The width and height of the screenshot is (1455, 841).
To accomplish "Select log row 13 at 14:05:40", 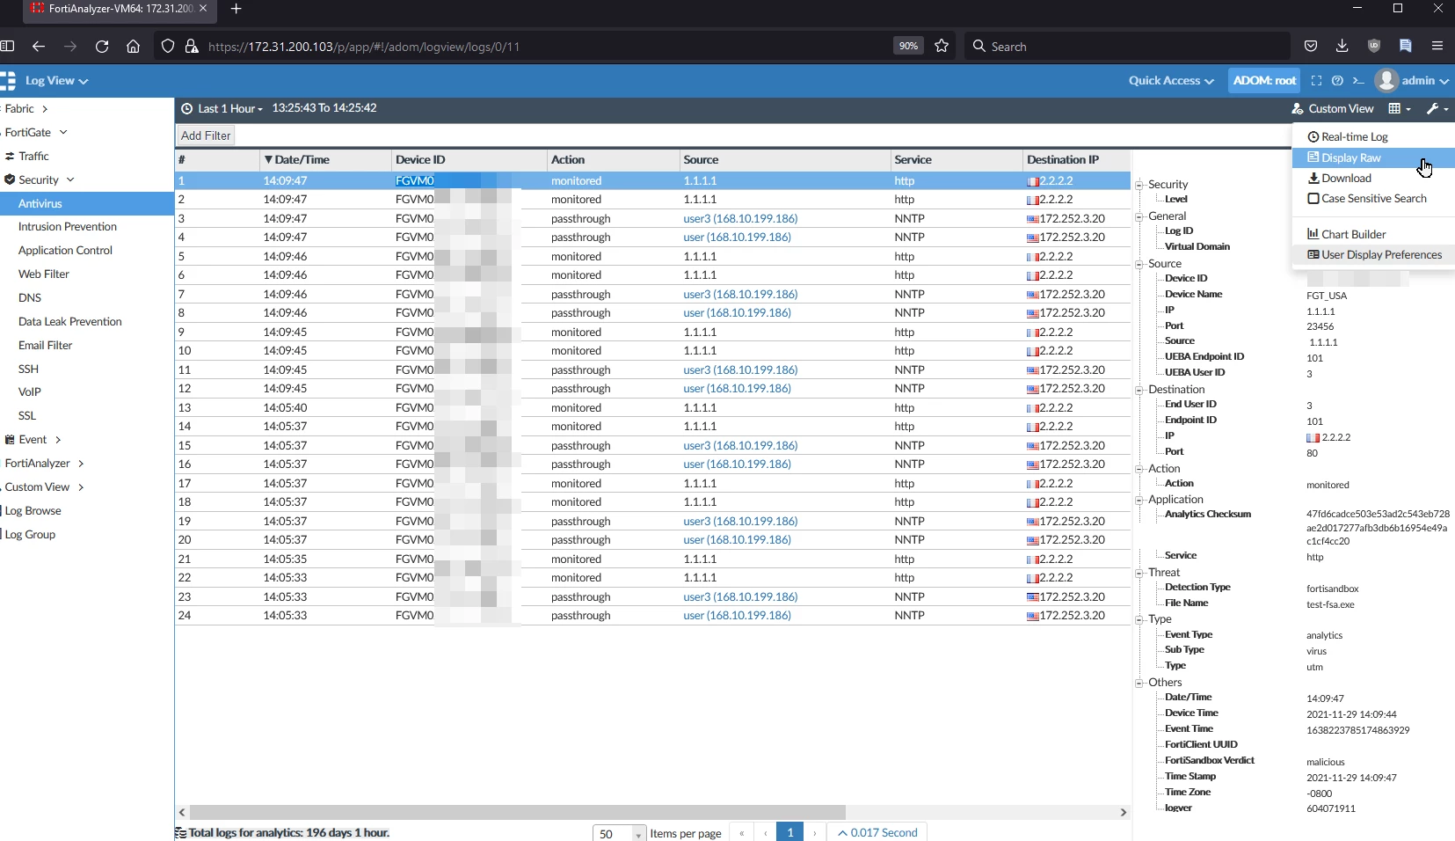I will click(652, 407).
